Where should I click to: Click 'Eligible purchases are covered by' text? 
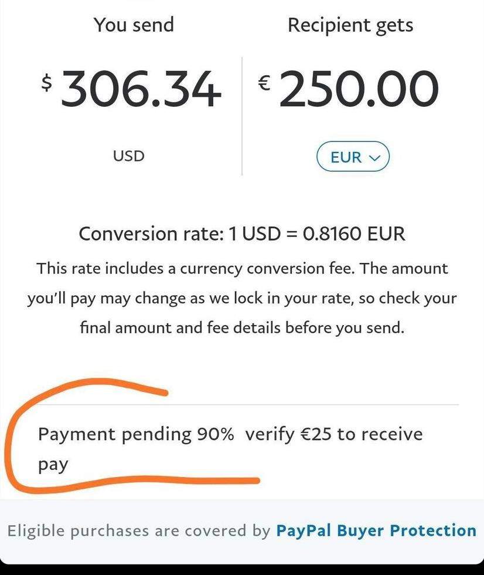[x=138, y=531]
